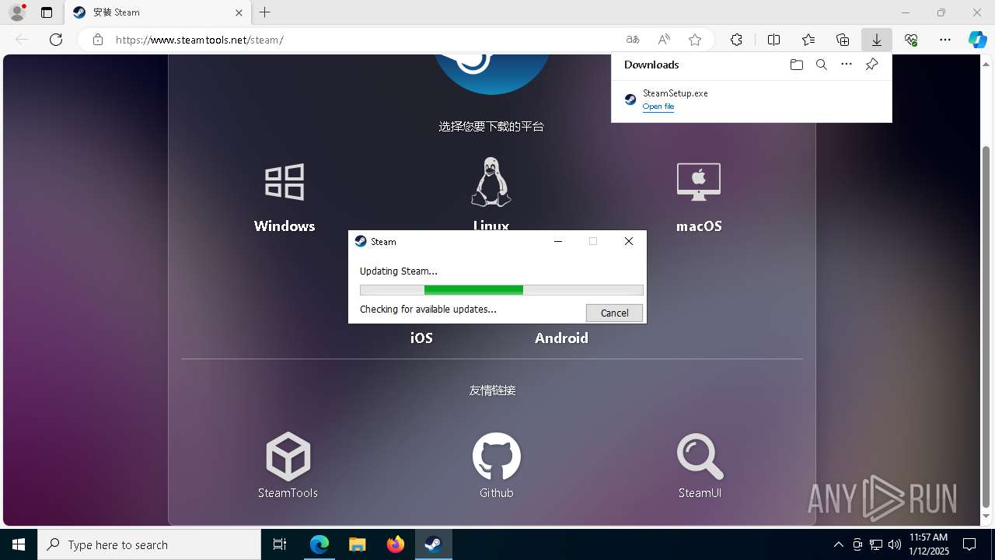Switch to Edge in taskbar

coord(319,544)
